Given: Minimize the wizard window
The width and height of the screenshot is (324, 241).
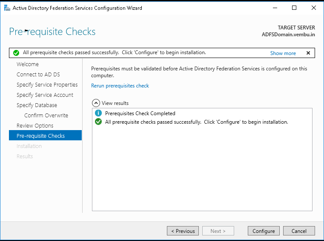Looking at the screenshot, I should point(275,8).
